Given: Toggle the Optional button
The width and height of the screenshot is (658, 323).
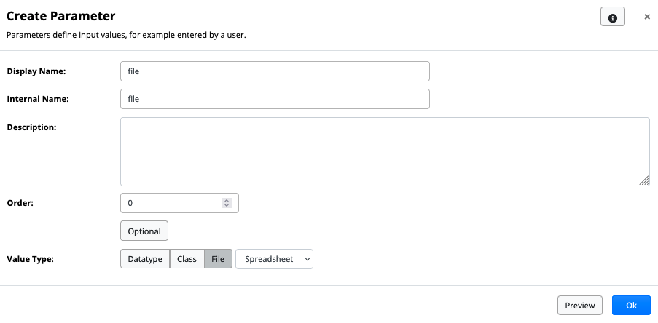Looking at the screenshot, I should click(144, 231).
